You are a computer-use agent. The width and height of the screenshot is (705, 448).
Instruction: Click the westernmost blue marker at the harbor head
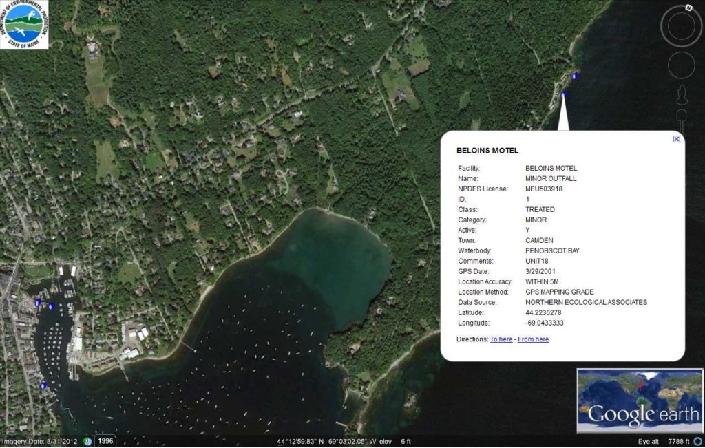click(39, 302)
